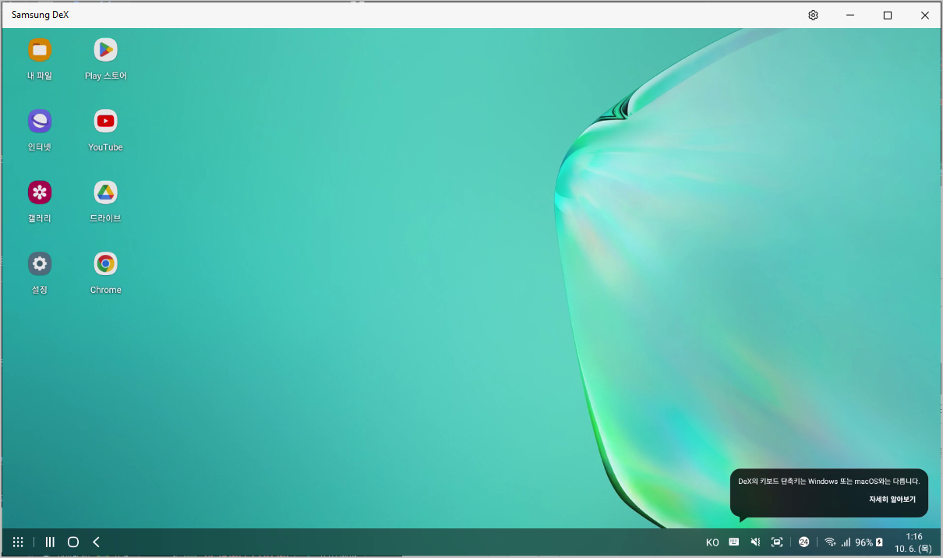This screenshot has height=558, width=943.
Task: Open the apps grid launcher
Action: [x=18, y=542]
